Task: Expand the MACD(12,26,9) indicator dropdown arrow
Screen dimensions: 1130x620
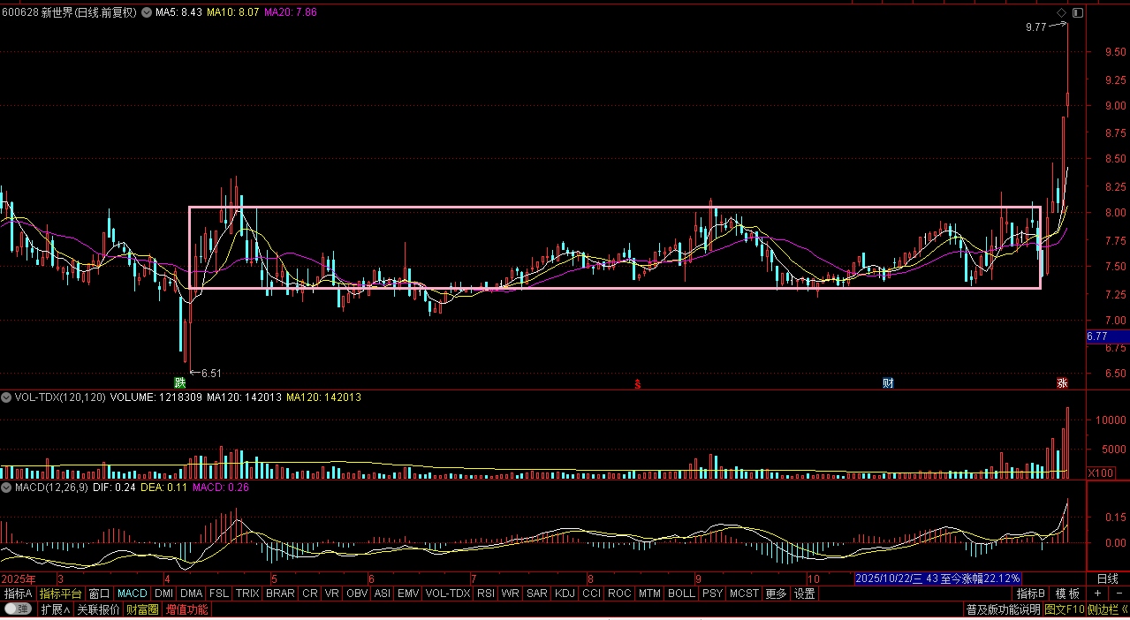Action: coord(6,487)
